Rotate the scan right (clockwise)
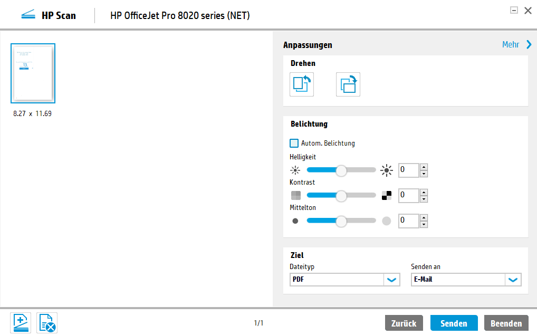Screen dimensions: 537x335 tap(348, 84)
